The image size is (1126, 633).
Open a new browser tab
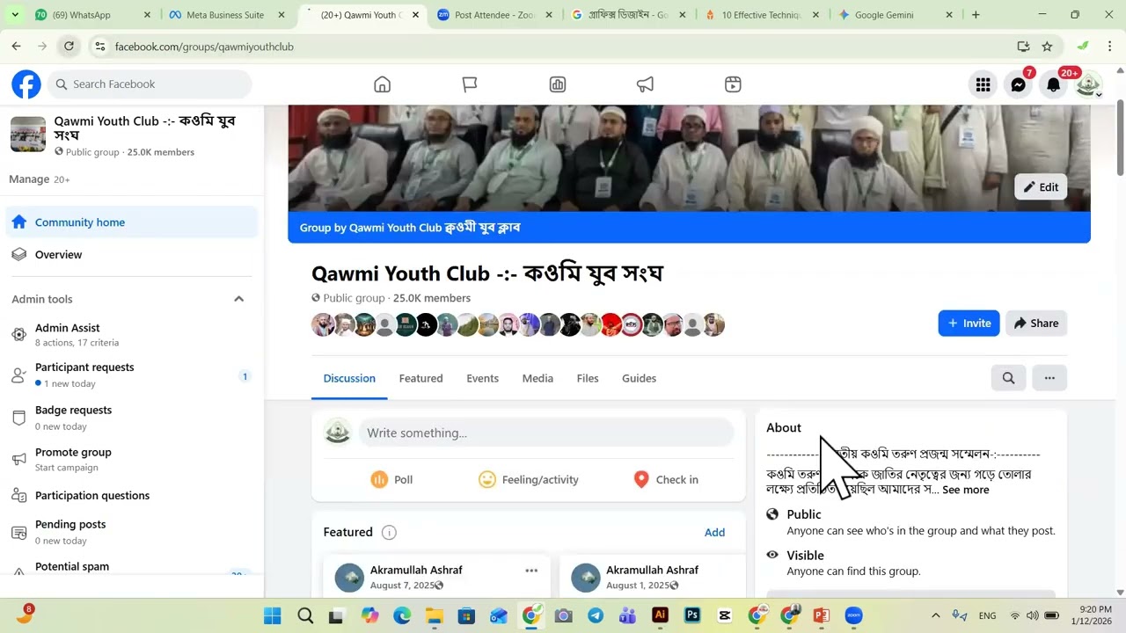(976, 15)
